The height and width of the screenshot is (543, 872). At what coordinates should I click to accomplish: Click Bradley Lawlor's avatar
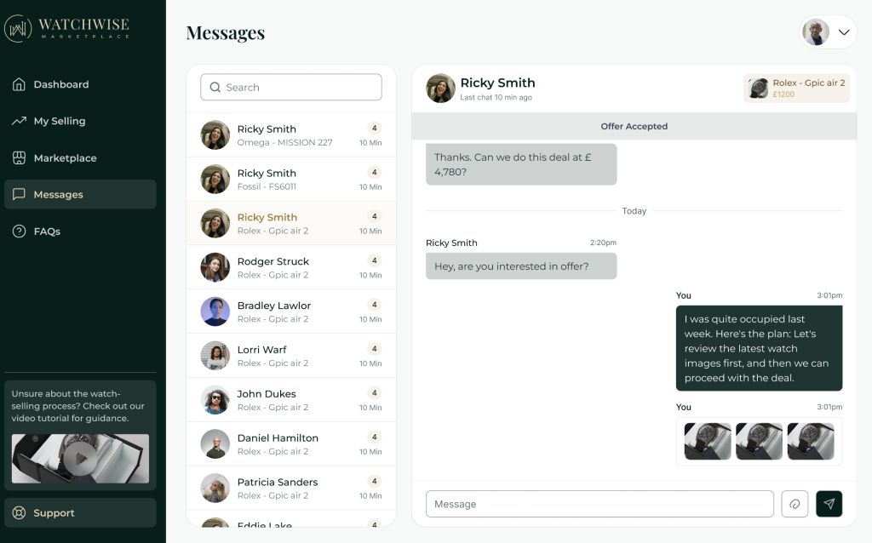[x=215, y=312]
